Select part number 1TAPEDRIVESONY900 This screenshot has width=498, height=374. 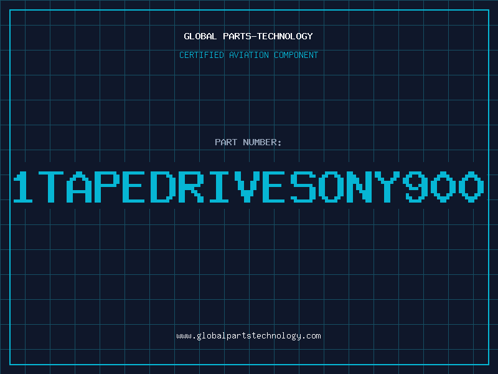pos(248,186)
